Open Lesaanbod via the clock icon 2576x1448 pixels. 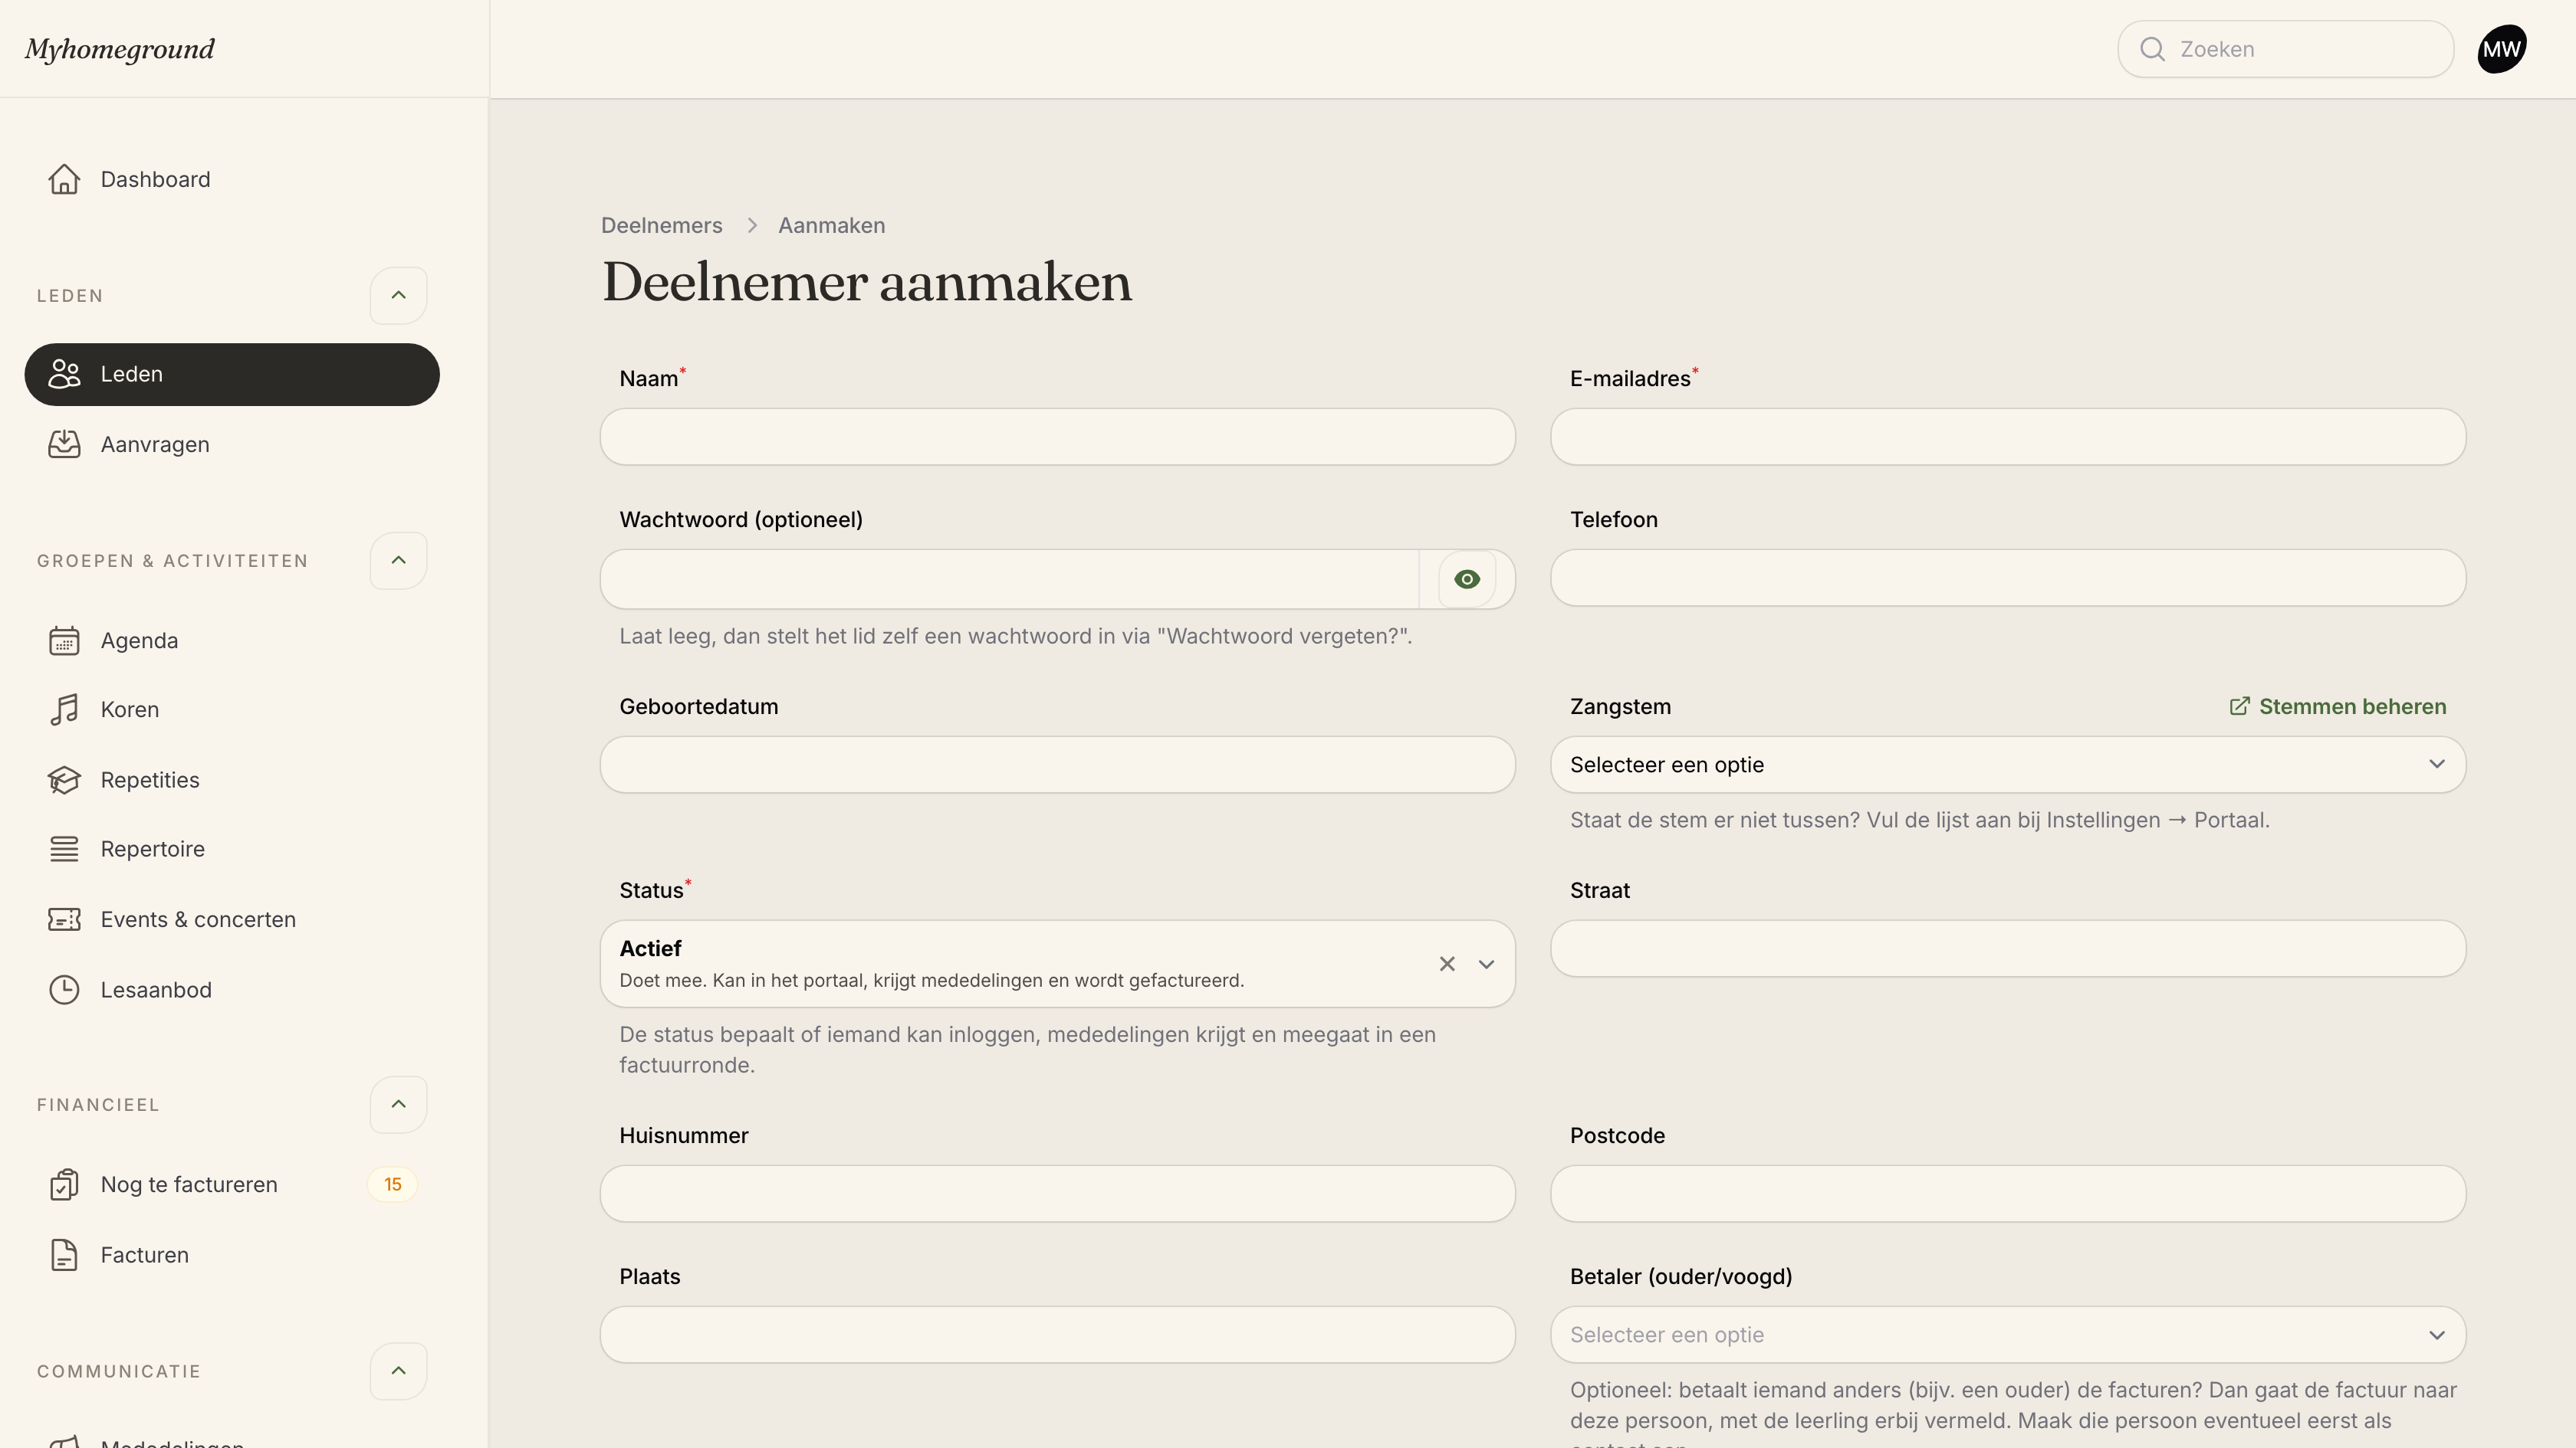coord(64,989)
